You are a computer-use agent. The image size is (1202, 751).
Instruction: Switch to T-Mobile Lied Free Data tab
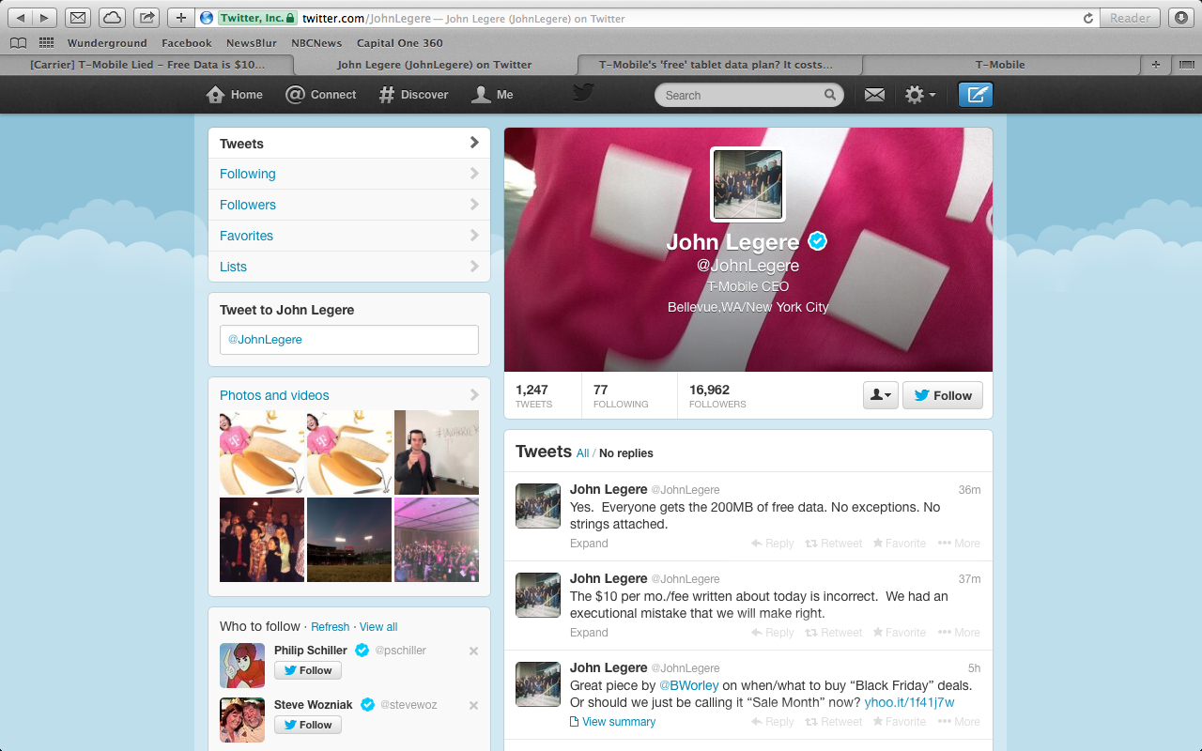pyautogui.click(x=147, y=65)
